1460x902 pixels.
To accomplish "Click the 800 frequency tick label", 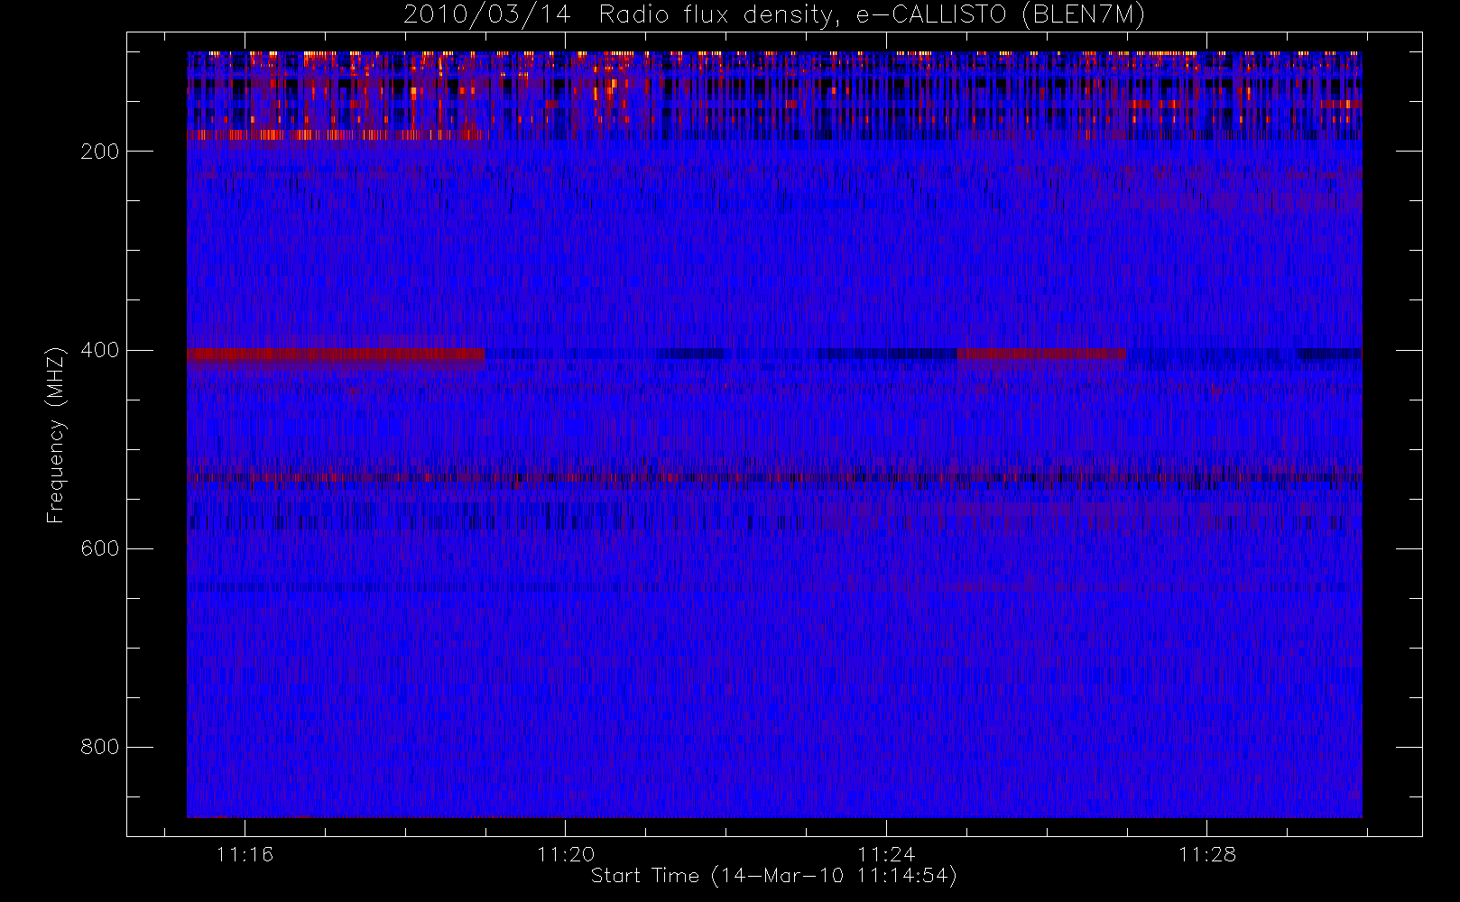I will pos(99,747).
